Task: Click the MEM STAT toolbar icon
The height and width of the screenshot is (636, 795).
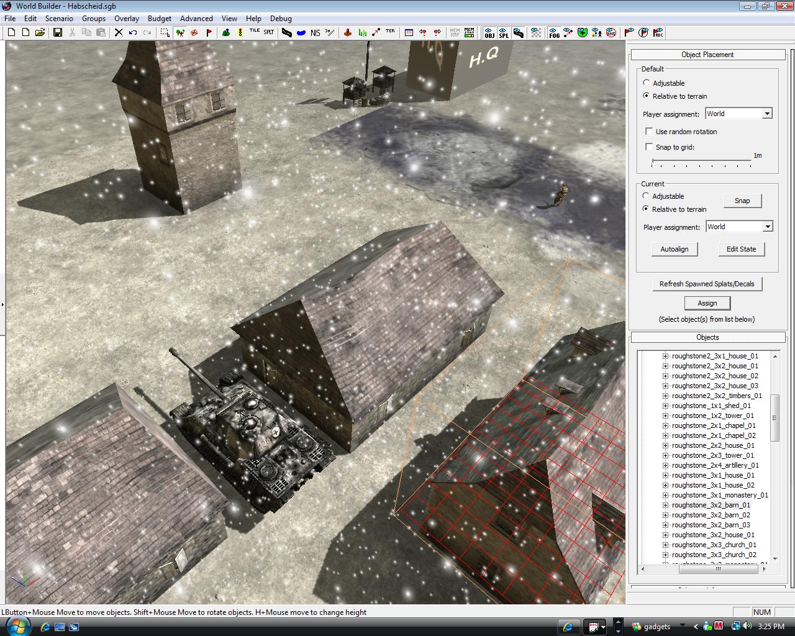Action: tap(469, 32)
